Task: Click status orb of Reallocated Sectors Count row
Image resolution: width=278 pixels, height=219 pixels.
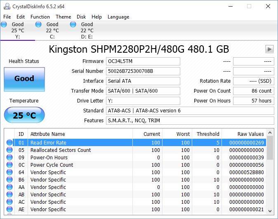Action: (x=9, y=150)
